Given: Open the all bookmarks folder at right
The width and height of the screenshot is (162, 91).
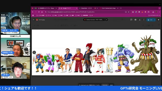Looking at the screenshot, I should [154, 15].
